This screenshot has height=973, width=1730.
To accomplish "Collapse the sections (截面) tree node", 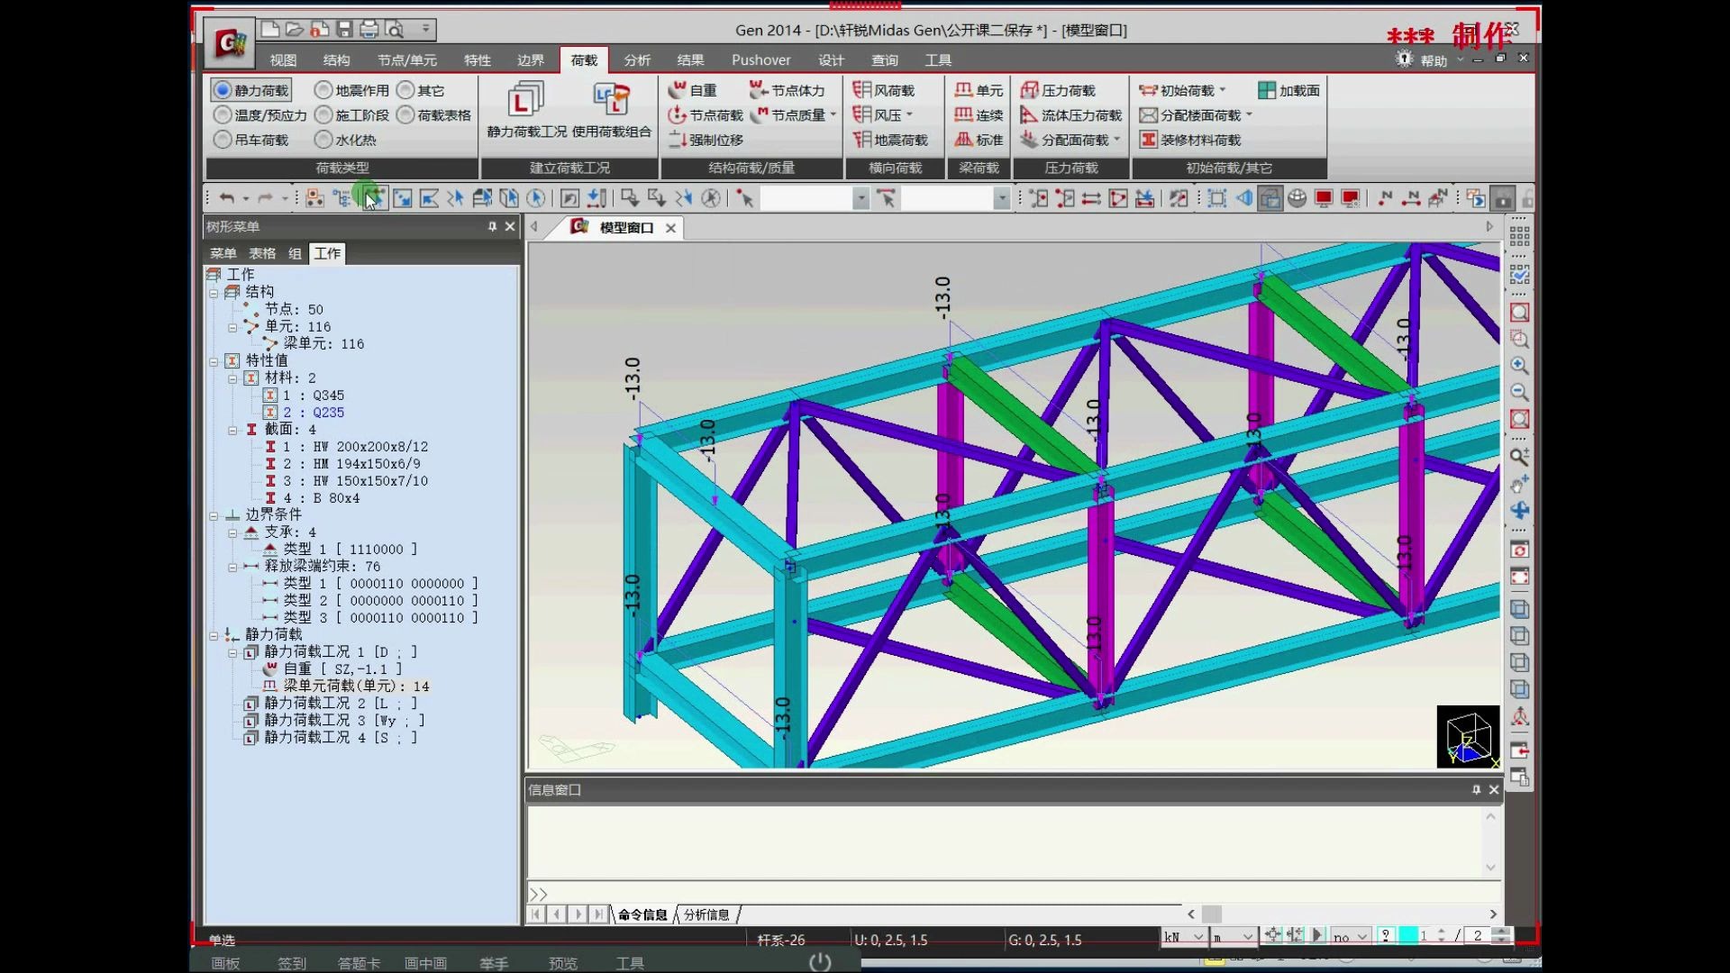I will pyautogui.click(x=232, y=431).
